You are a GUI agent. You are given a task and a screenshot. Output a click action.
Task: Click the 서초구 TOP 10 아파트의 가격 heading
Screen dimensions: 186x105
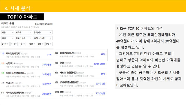(139, 28)
